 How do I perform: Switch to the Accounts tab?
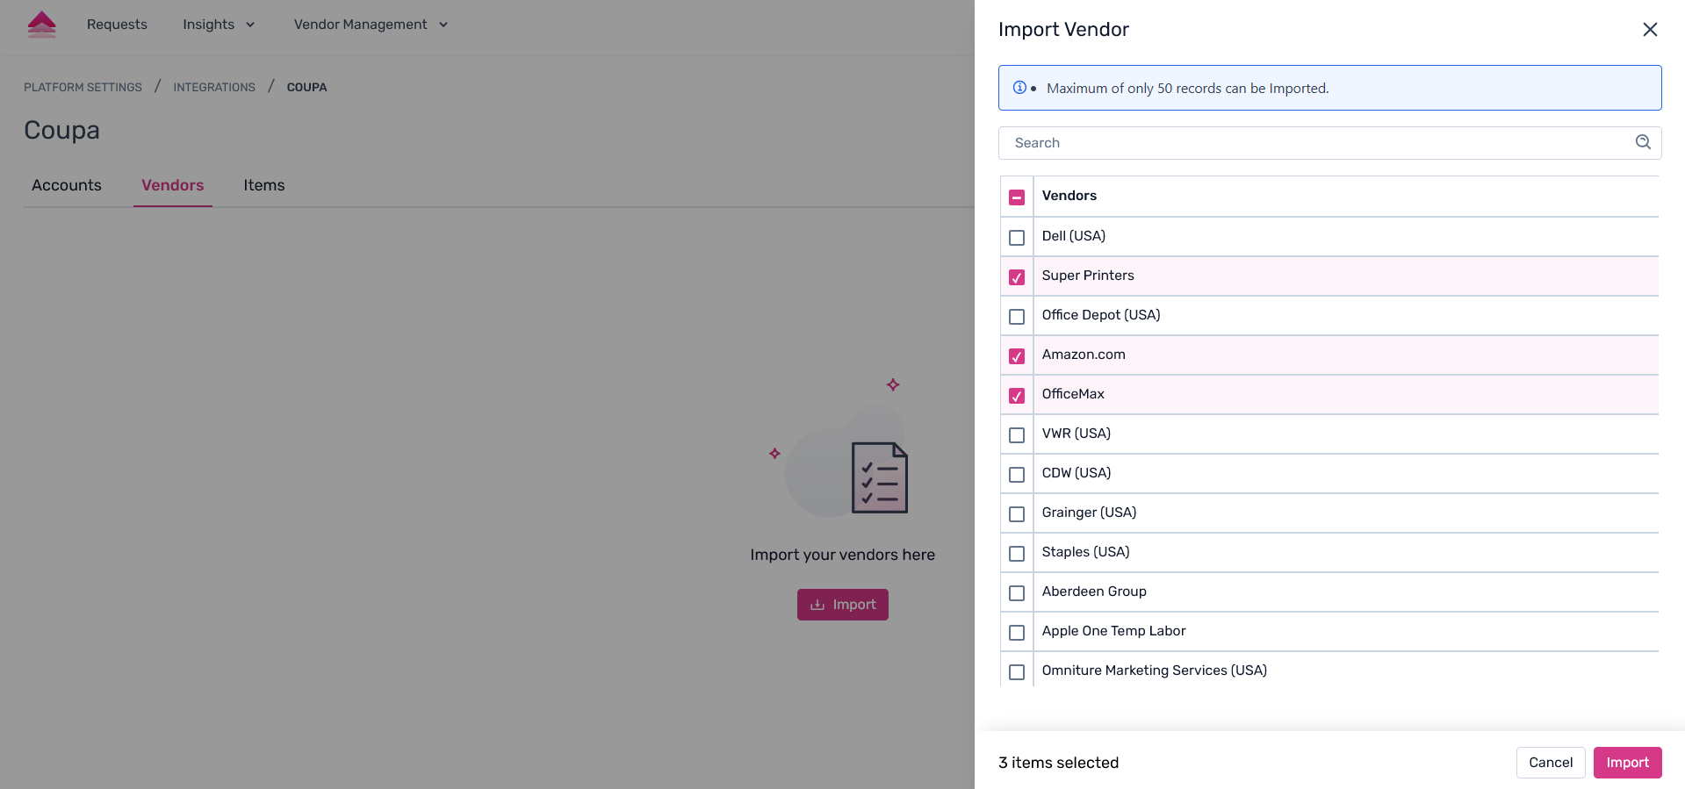coord(67,185)
